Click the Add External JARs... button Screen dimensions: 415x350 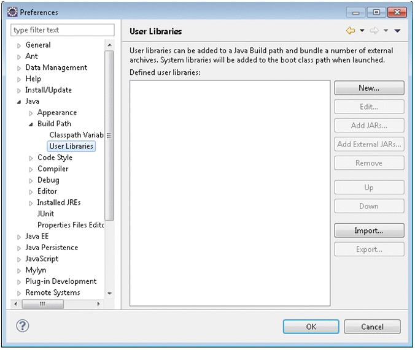(x=369, y=144)
